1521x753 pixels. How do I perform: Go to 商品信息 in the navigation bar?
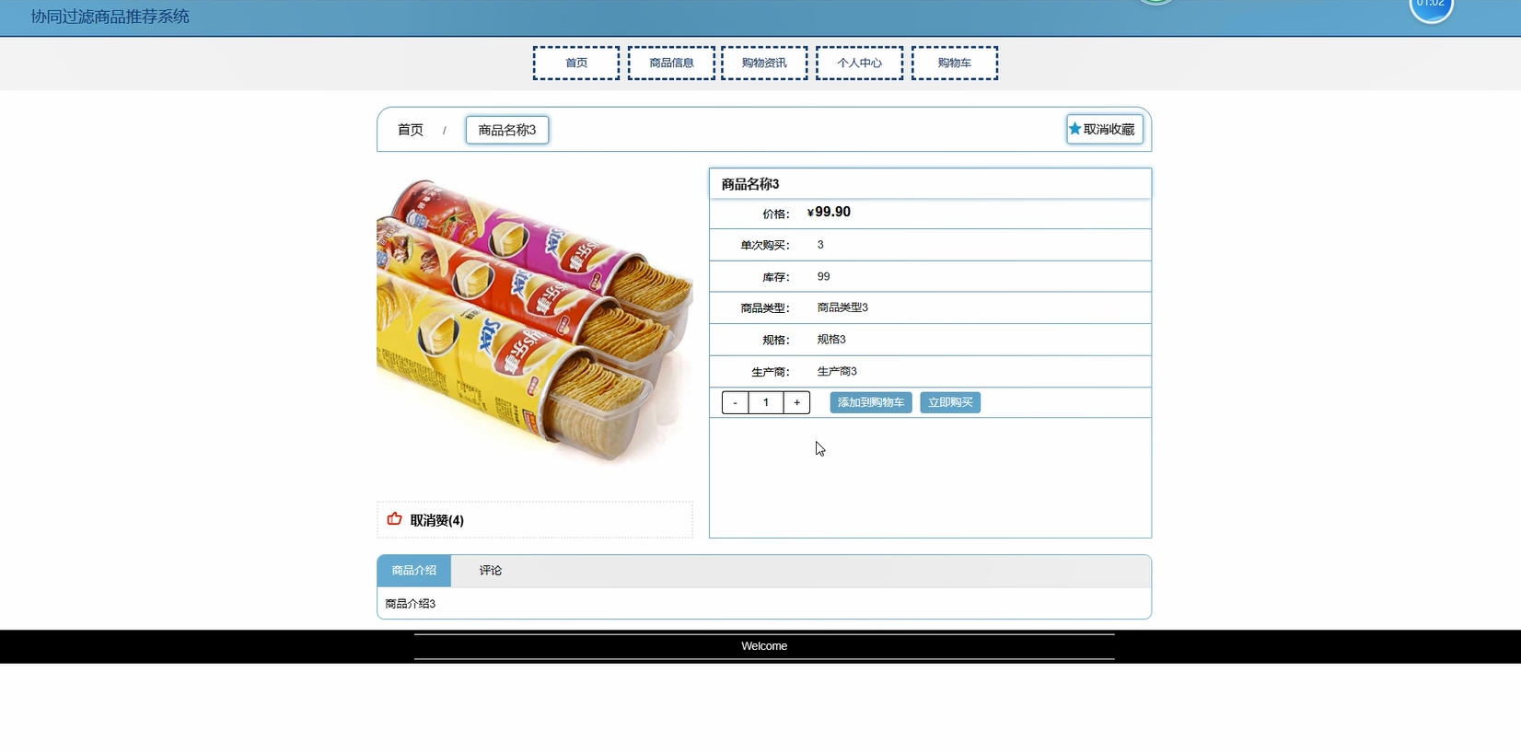(671, 63)
